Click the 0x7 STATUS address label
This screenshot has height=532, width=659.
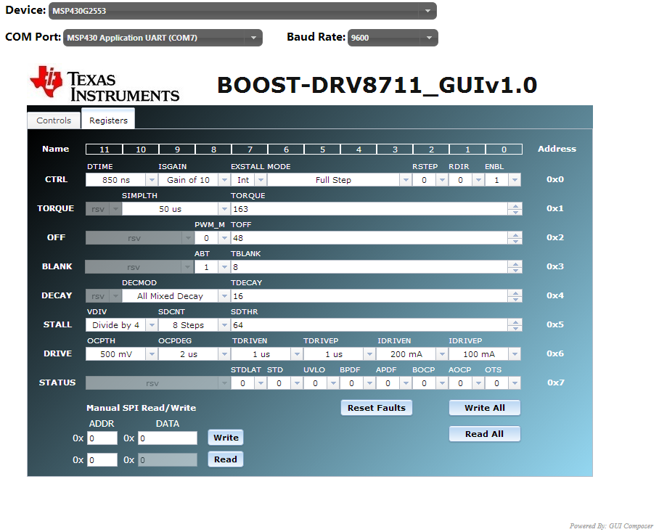pos(556,382)
